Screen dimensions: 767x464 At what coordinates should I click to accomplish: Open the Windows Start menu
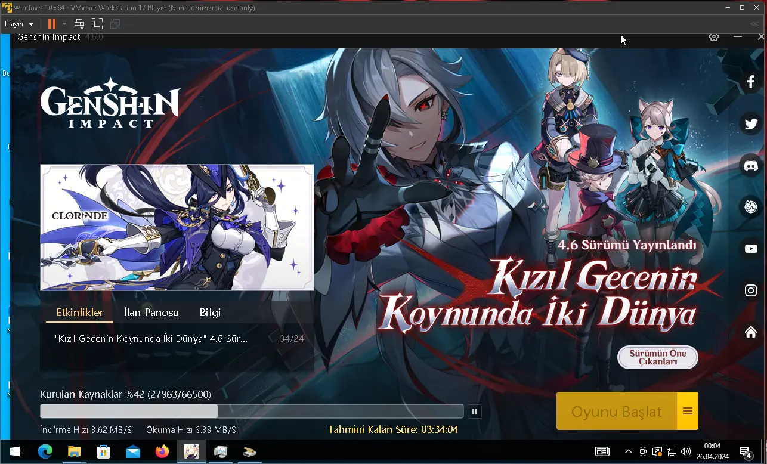[14, 451]
